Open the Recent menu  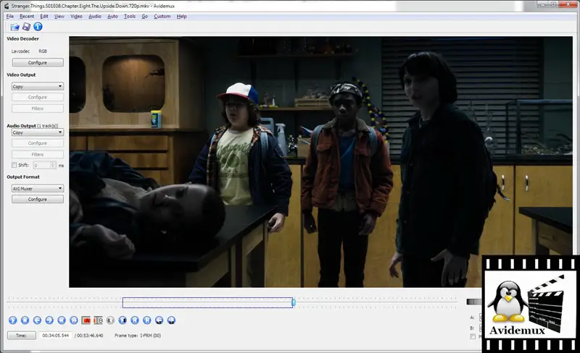tap(27, 16)
